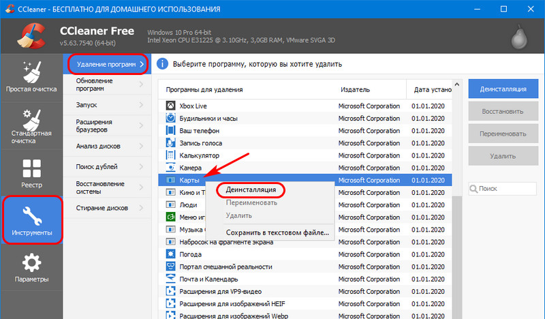Viewport: 545px width, 319px height.
Task: Click the Калькулятор app icon
Action: [x=170, y=155]
